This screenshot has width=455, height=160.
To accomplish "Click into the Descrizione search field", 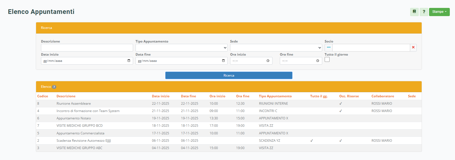I will click(x=87, y=48).
